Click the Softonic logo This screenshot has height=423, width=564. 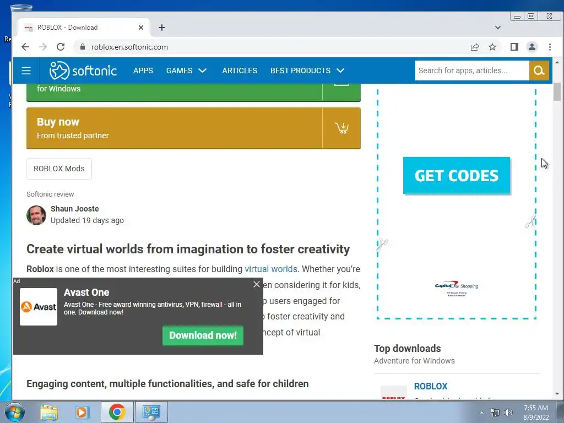coord(83,70)
